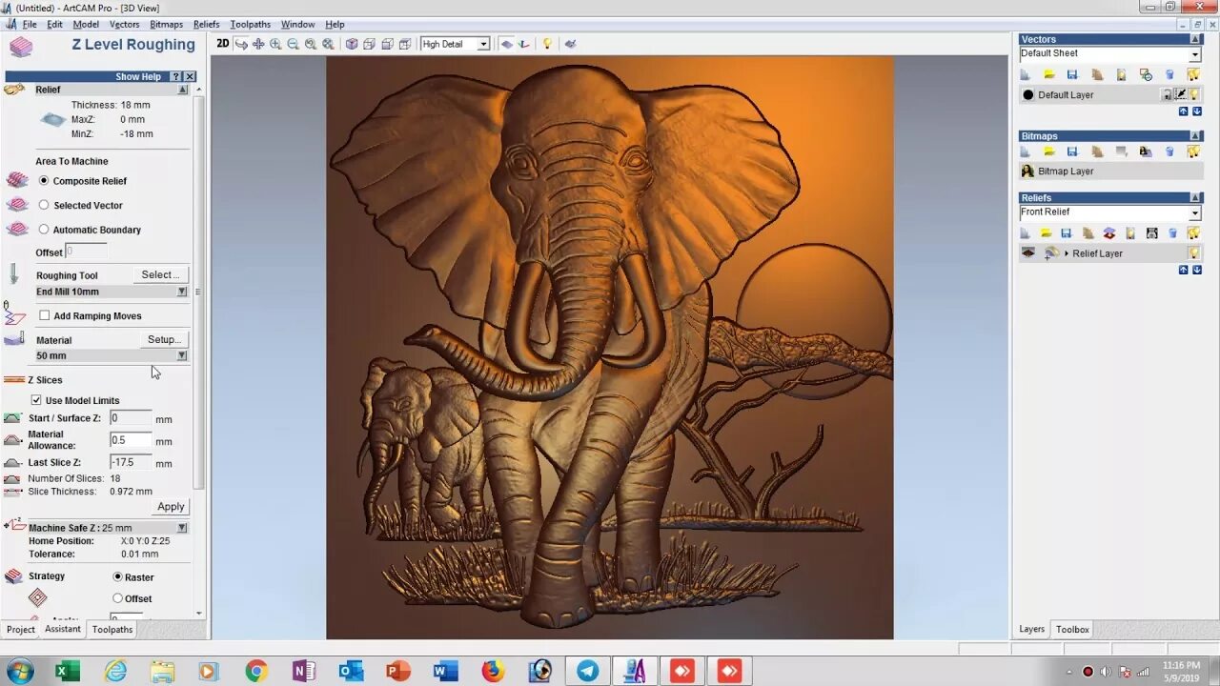Select Automatic Boundary radio option
This screenshot has height=686, width=1220.
(44, 230)
